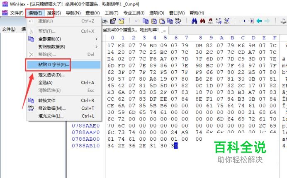This screenshot has width=287, height=178.
Task: Click the Copy Block toolbar icon
Action: [146, 21]
